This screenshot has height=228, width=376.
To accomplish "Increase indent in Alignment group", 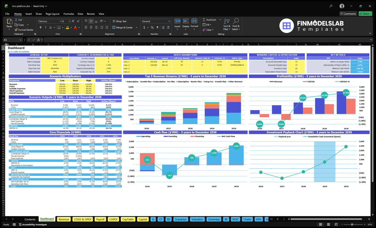I will [x=106, y=28].
